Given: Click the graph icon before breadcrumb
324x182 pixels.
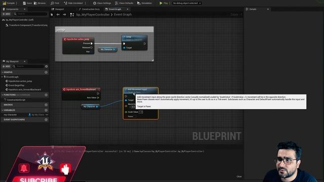Looking at the screenshot, I should coord(72,15).
